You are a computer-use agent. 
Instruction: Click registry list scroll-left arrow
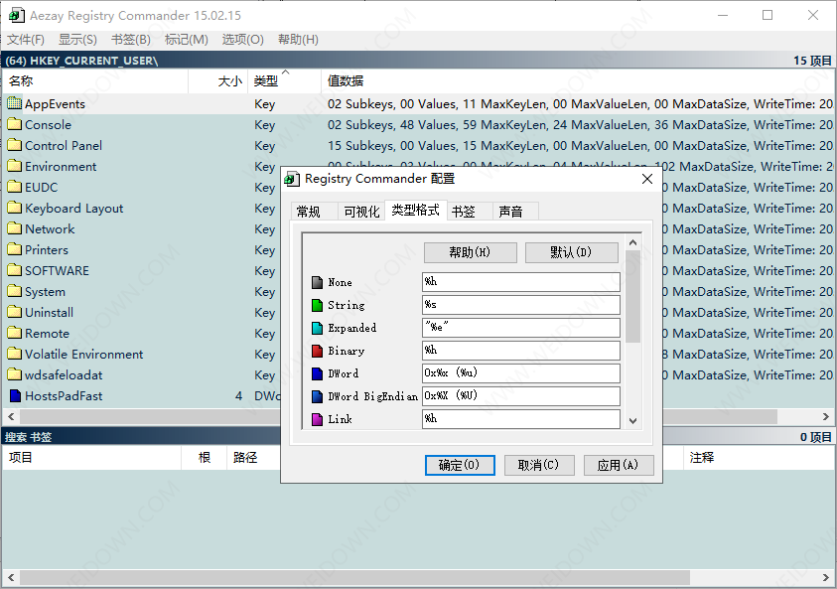[11, 416]
